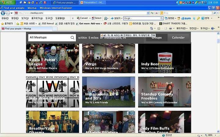This screenshot has width=220, height=137.
Task: Open the Koala T Poker League group card
Action: point(53,58)
